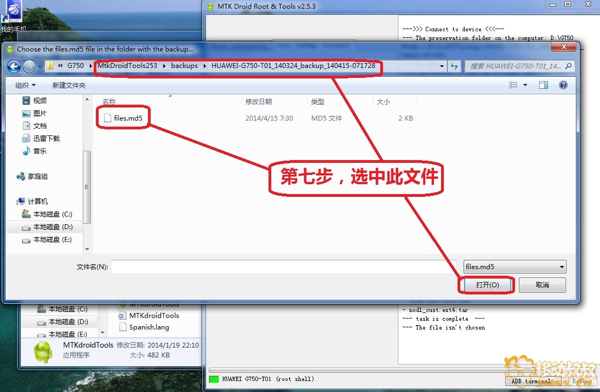Click the backups breadcrumb segment
This screenshot has height=392, width=600.
(184, 66)
